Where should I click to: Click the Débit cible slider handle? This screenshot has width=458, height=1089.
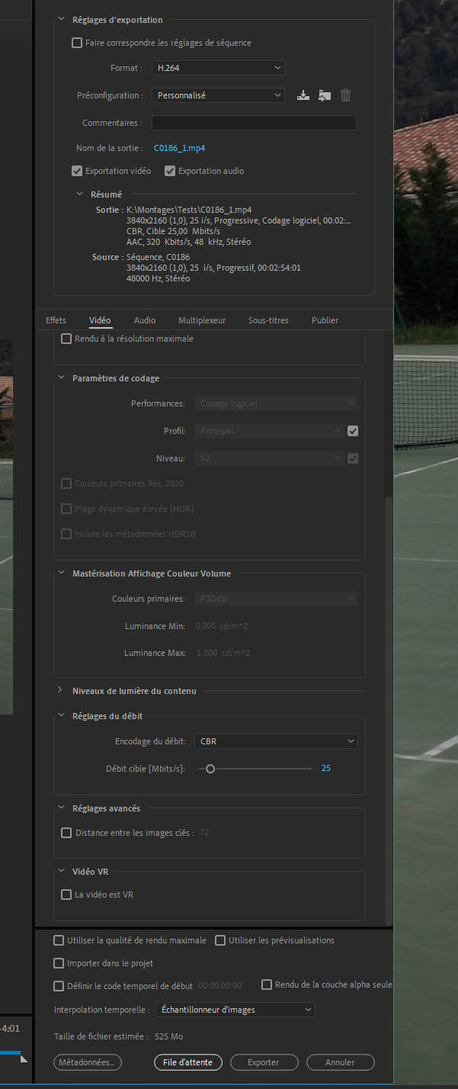pyautogui.click(x=210, y=769)
